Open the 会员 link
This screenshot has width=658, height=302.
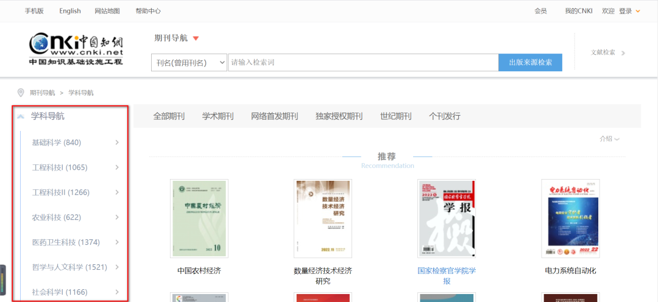tap(540, 12)
